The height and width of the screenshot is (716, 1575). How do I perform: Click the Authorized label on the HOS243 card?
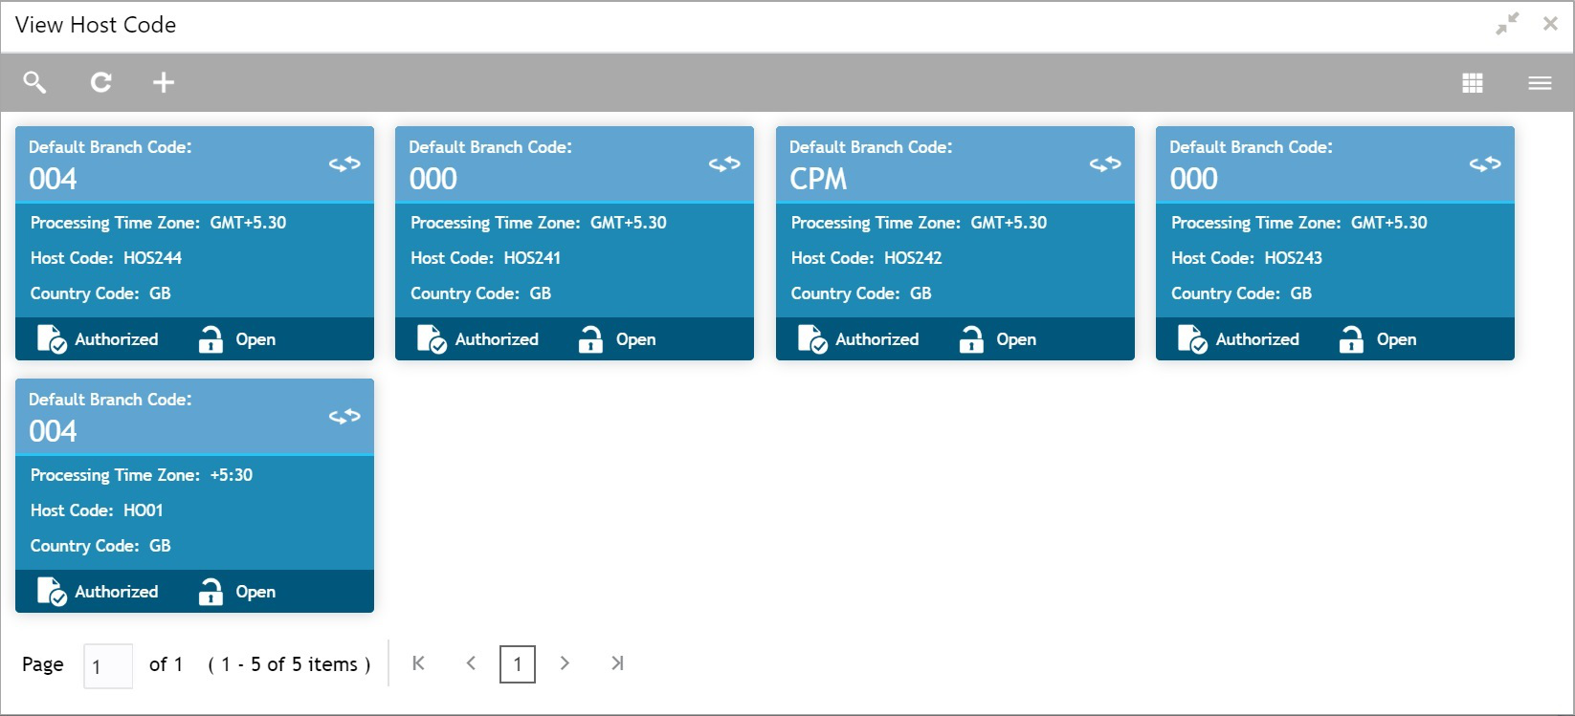coord(1257,339)
